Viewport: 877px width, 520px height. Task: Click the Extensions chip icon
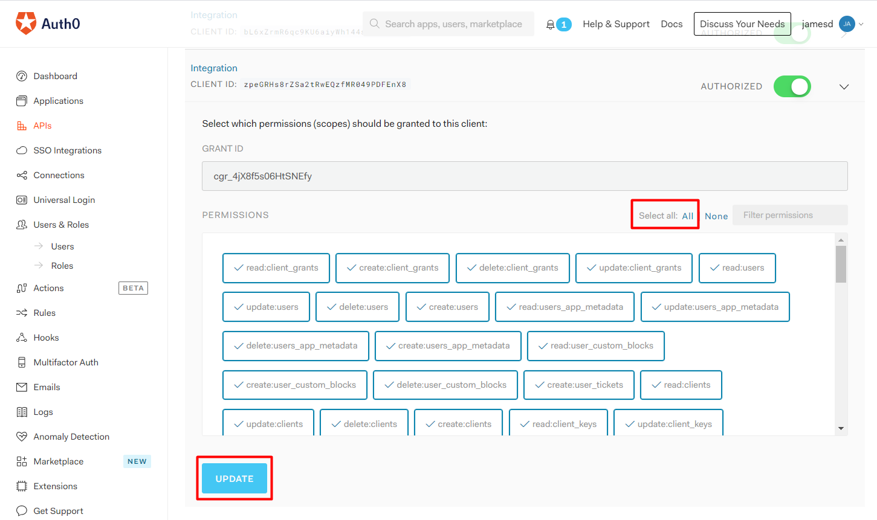22,486
